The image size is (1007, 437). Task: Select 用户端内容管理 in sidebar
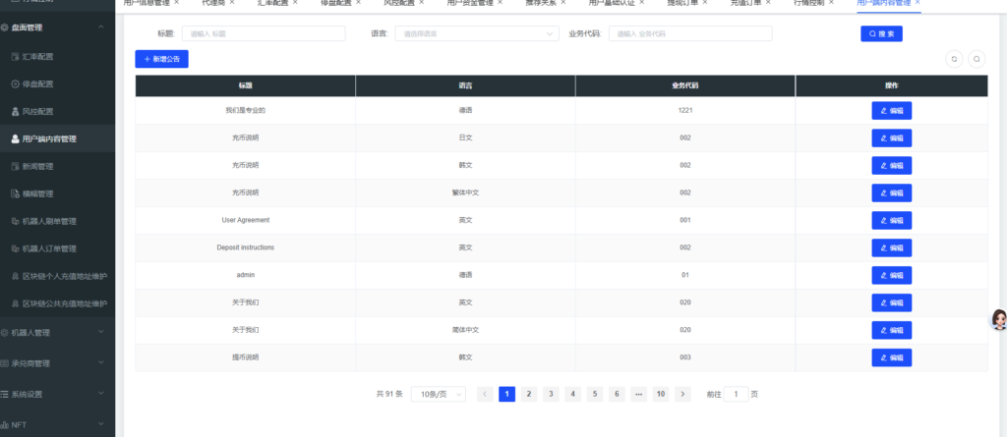(58, 138)
